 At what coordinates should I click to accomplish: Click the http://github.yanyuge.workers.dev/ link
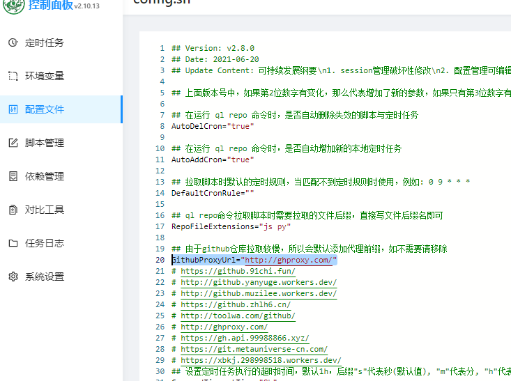259,282
